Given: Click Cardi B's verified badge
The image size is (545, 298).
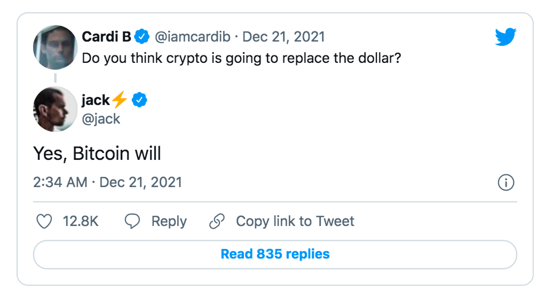Looking at the screenshot, I should [x=141, y=37].
